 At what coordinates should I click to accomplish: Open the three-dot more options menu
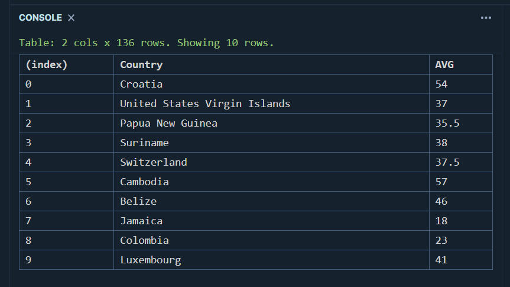[486, 18]
